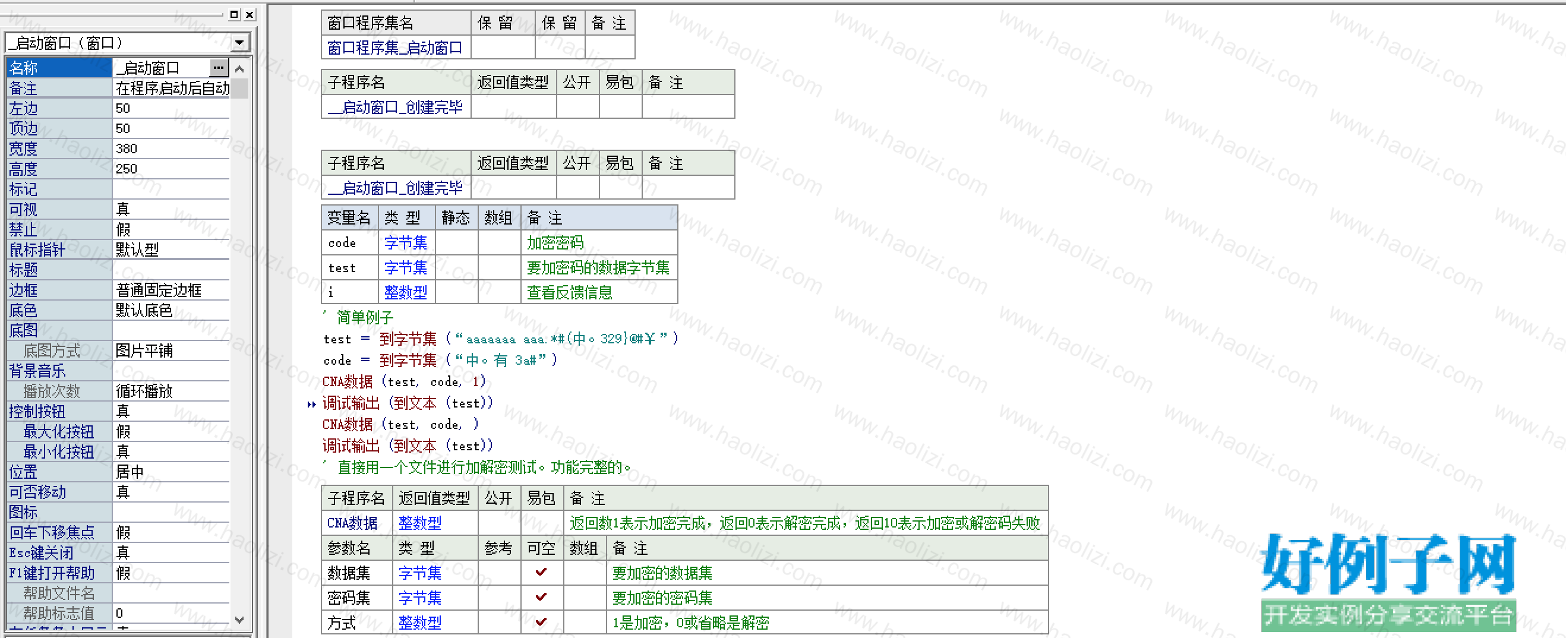Click comment 查看反馈信息 cell

coord(599,292)
